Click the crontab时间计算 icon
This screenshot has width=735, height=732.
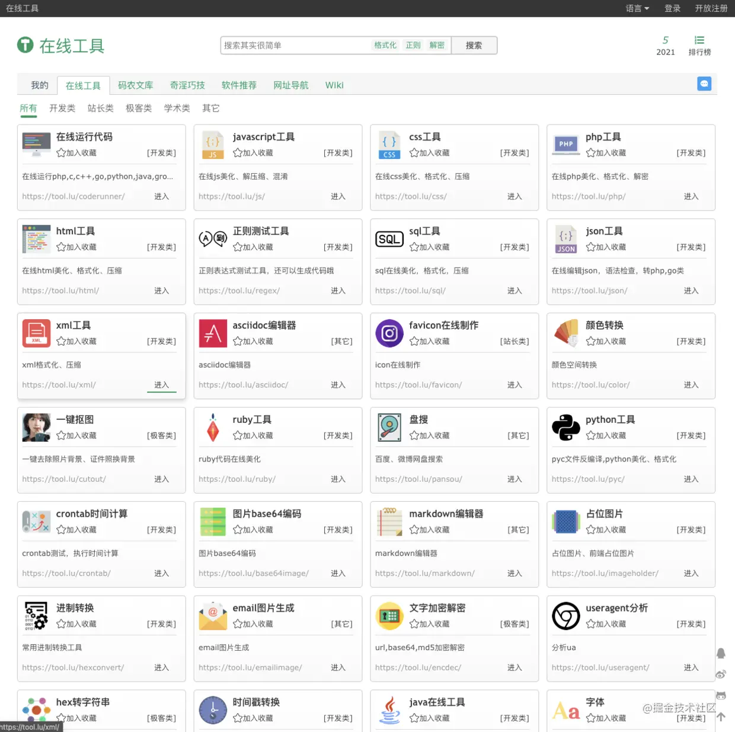[x=36, y=521]
